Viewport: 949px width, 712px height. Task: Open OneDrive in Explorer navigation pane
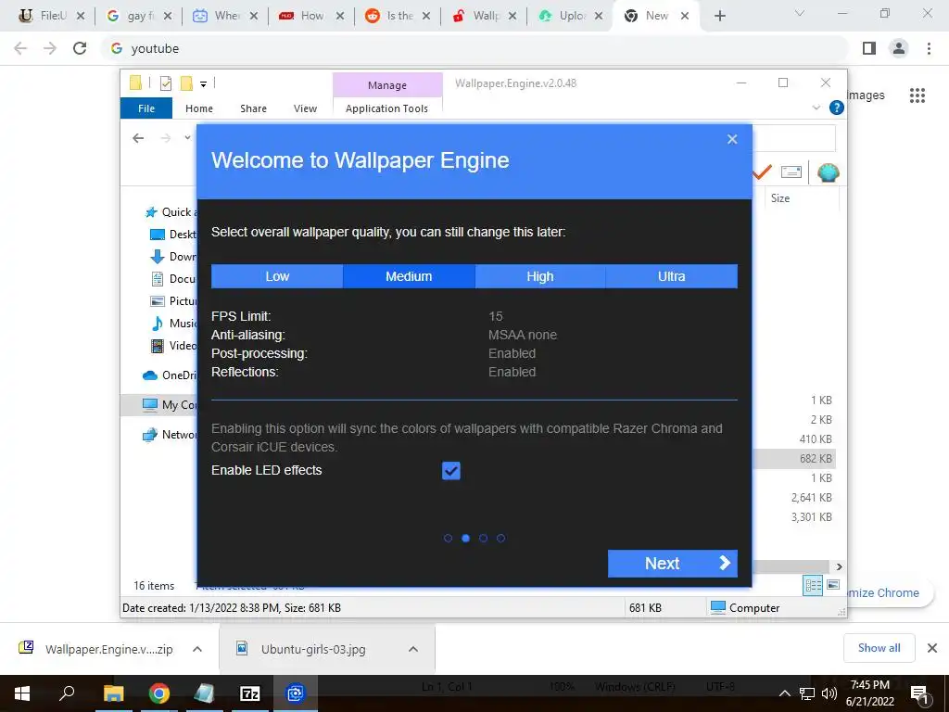(x=170, y=375)
